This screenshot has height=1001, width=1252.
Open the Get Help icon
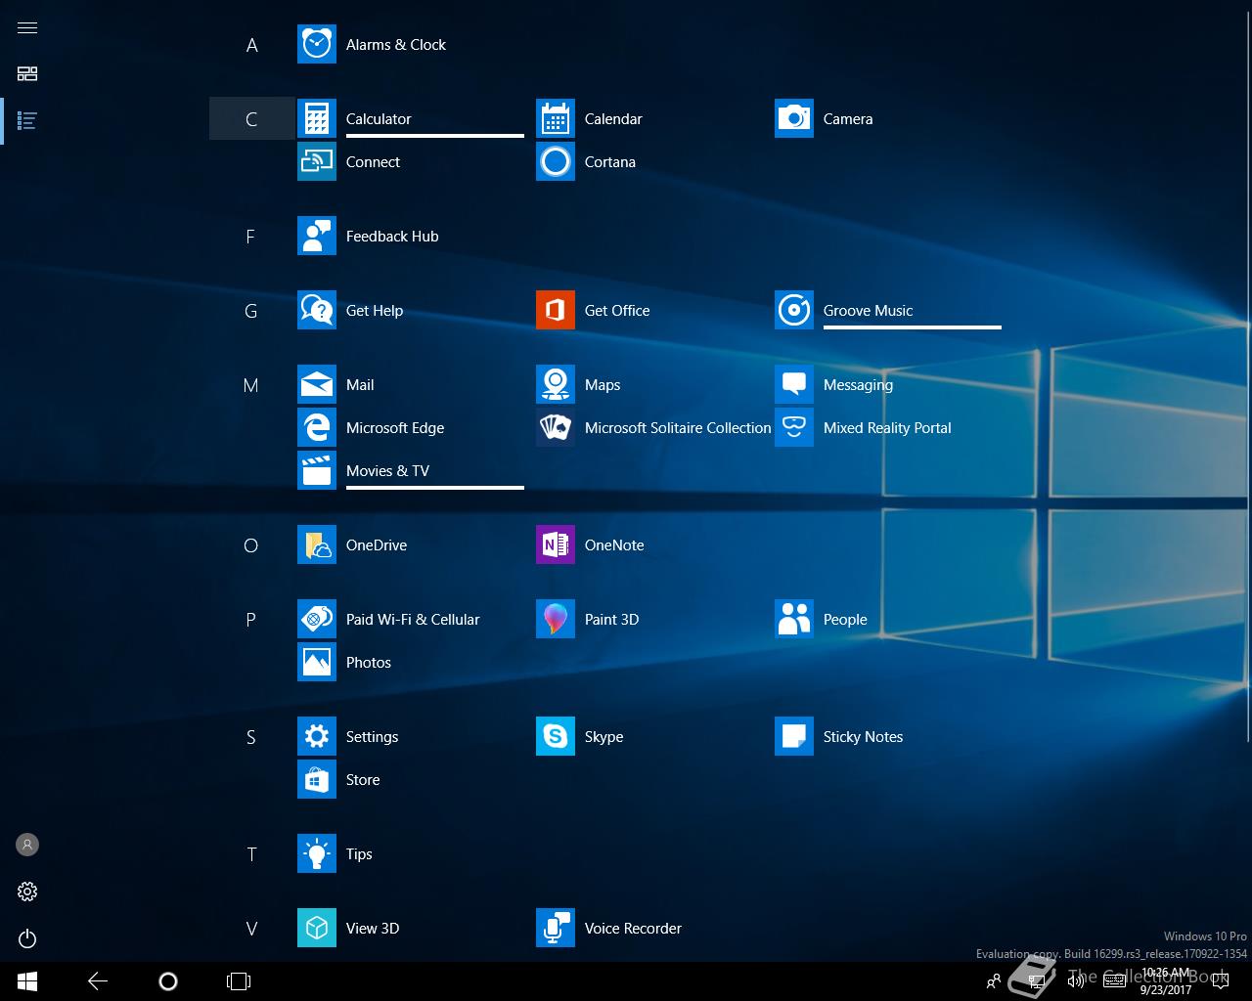(x=317, y=310)
